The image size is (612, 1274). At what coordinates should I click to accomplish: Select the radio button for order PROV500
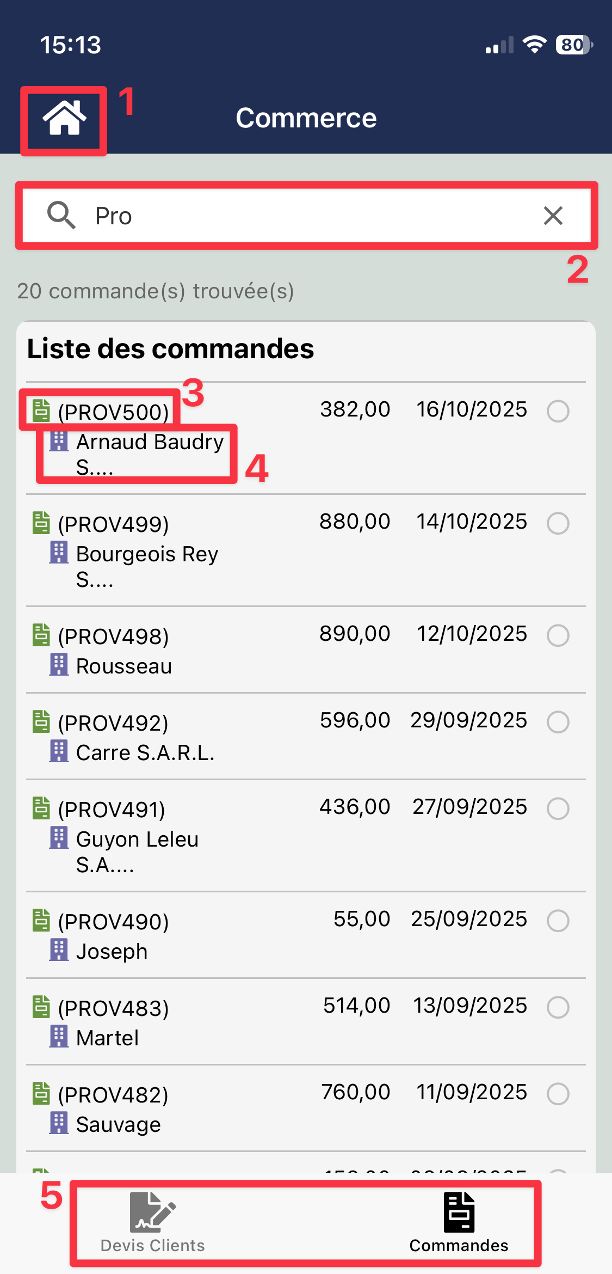click(558, 411)
